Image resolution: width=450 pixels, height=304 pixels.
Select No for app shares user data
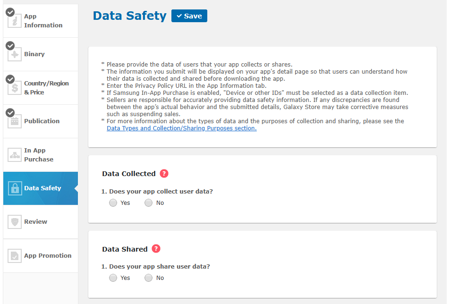coord(149,278)
